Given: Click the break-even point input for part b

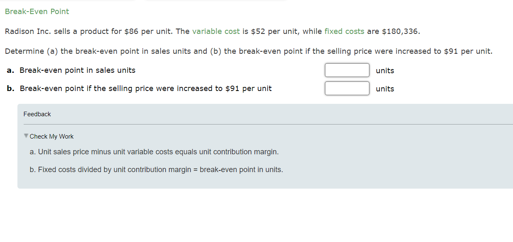Looking at the screenshot, I should (347, 88).
